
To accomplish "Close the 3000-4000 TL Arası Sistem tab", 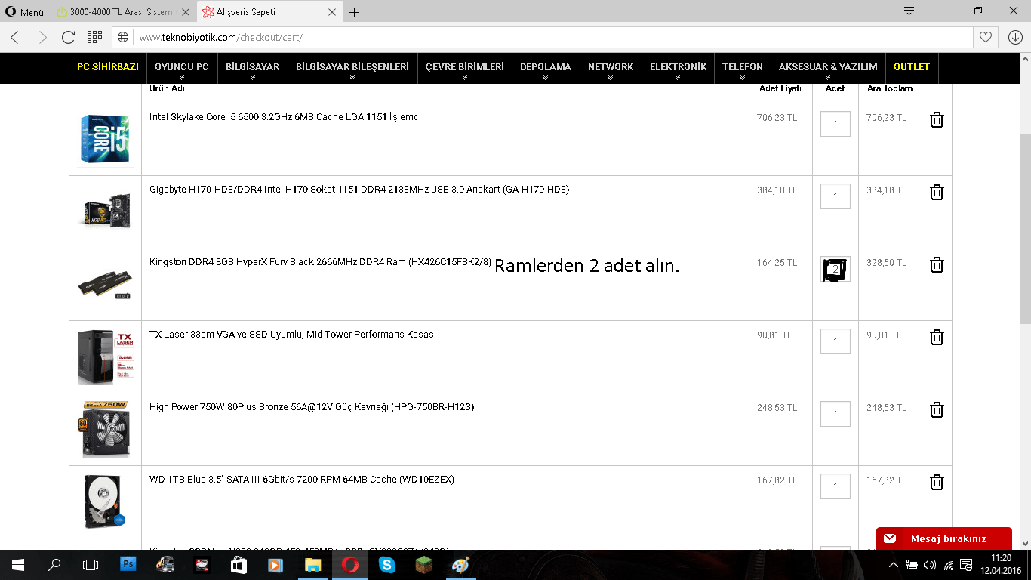I will coord(185,12).
